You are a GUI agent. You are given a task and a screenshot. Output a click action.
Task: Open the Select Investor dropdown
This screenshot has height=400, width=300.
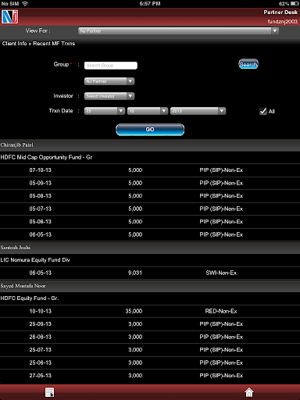coord(109,96)
